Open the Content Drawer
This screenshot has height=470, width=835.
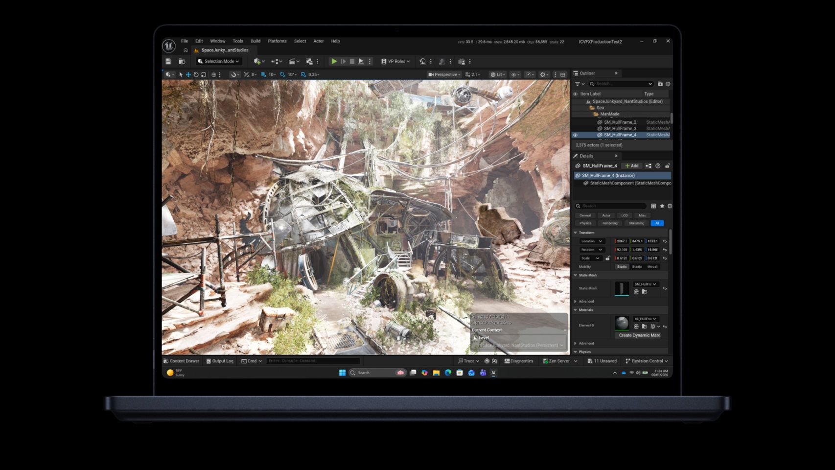pos(181,361)
